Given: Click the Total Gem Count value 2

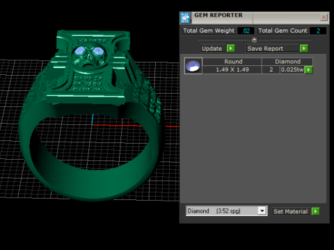Looking at the screenshot, I should (318, 31).
